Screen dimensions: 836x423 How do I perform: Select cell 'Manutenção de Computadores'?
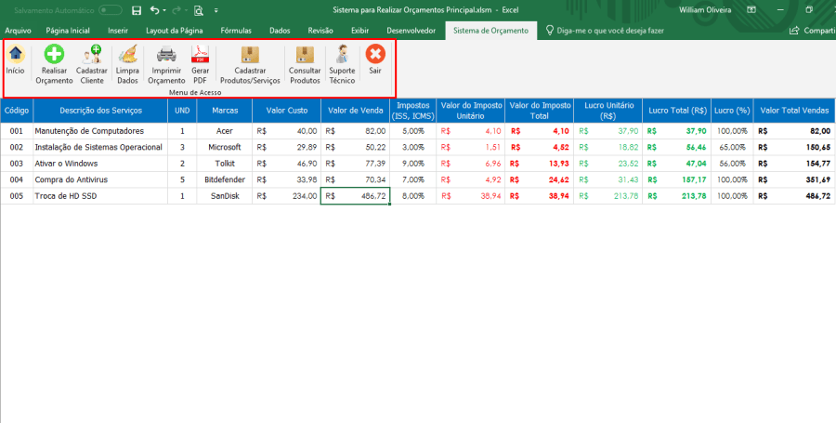coord(100,131)
